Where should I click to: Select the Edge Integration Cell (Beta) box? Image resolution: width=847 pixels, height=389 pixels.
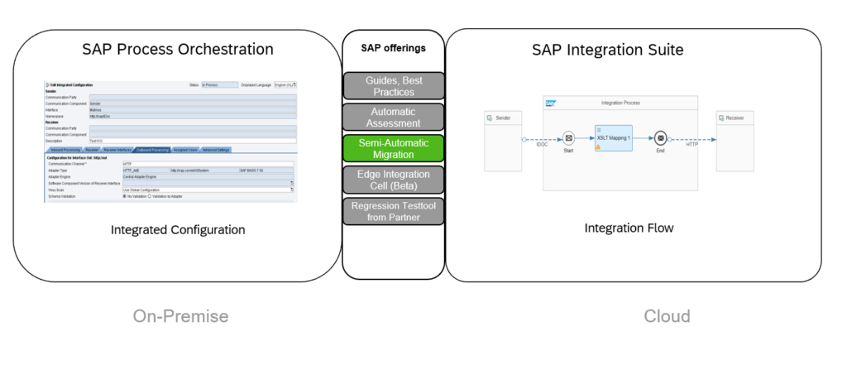(x=394, y=180)
